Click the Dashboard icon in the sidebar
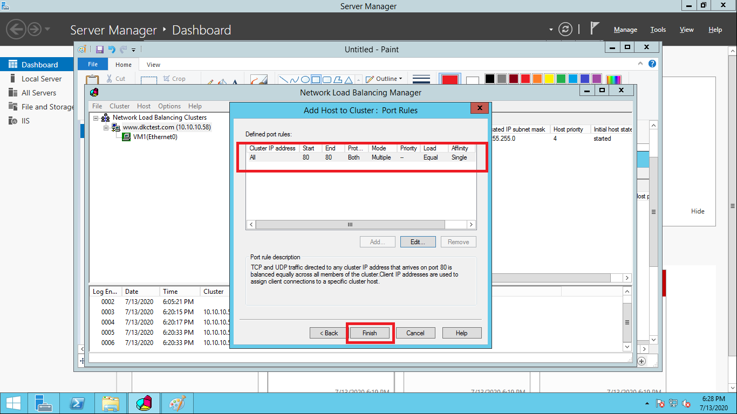Image resolution: width=737 pixels, height=414 pixels. 13,64
